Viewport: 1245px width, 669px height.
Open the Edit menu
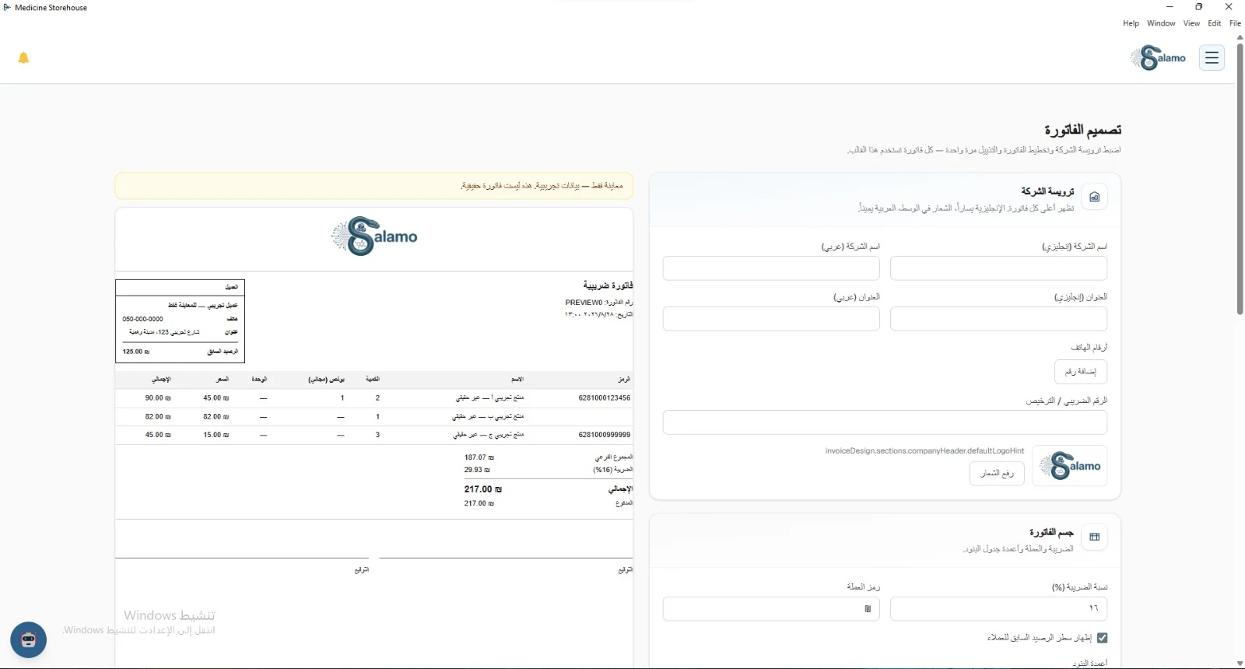click(1215, 23)
